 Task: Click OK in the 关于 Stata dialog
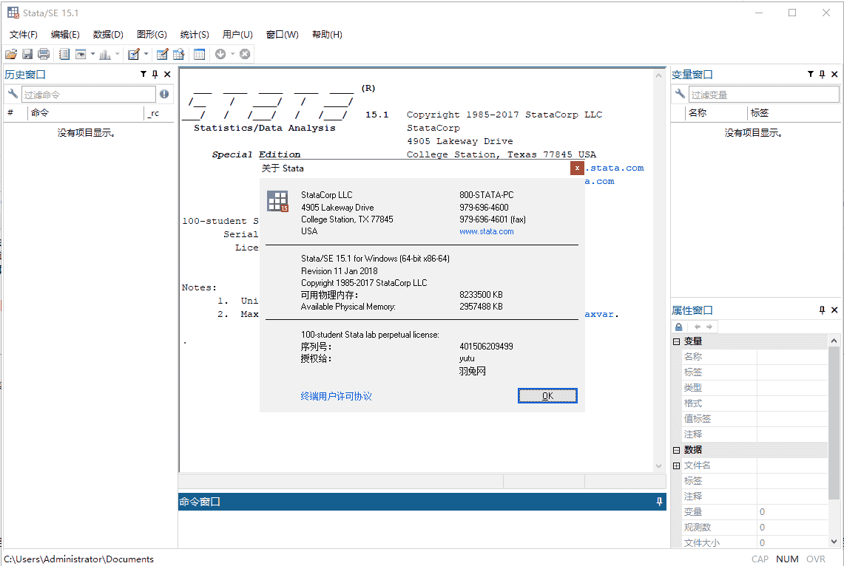point(547,395)
